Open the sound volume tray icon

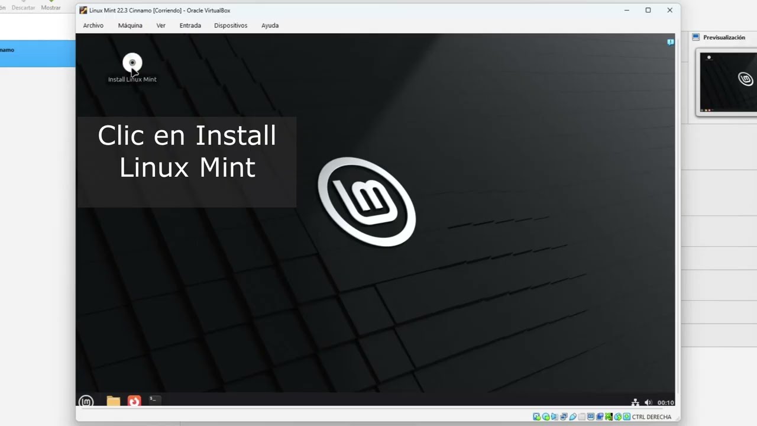648,402
